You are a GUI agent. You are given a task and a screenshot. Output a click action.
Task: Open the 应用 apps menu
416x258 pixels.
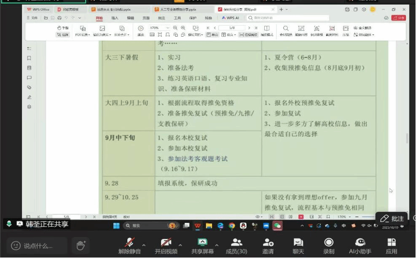pyautogui.click(x=391, y=246)
